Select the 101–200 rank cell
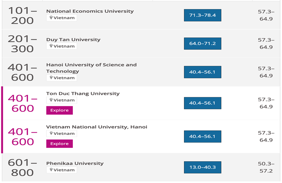The width and height of the screenshot is (282, 183). tap(22, 15)
